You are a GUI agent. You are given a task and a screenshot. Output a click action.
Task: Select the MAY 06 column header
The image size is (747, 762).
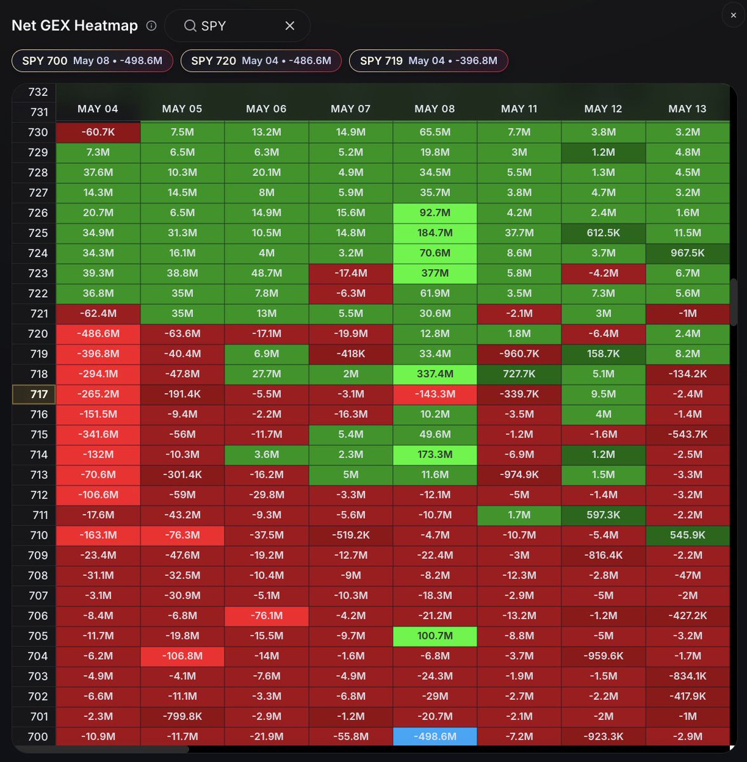tap(267, 109)
